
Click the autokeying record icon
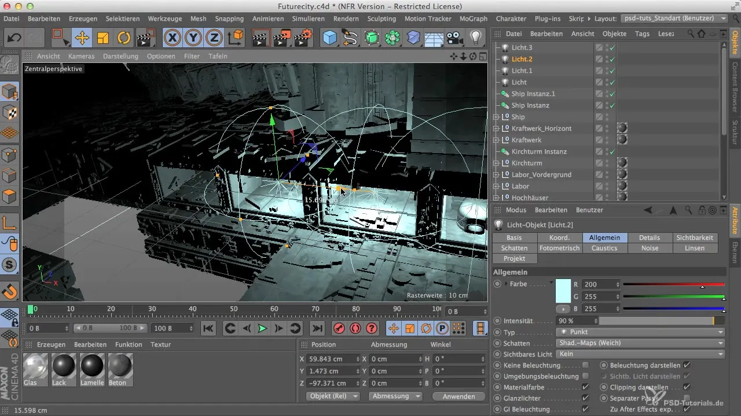pyautogui.click(x=355, y=328)
